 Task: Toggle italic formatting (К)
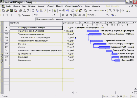pos(67,15)
